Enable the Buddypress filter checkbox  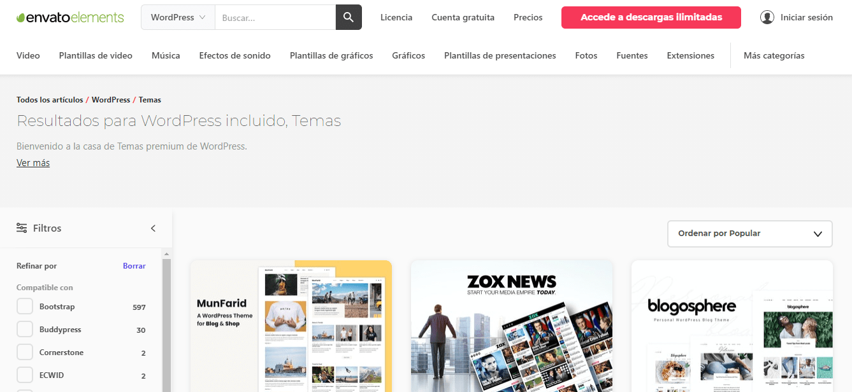pos(25,330)
